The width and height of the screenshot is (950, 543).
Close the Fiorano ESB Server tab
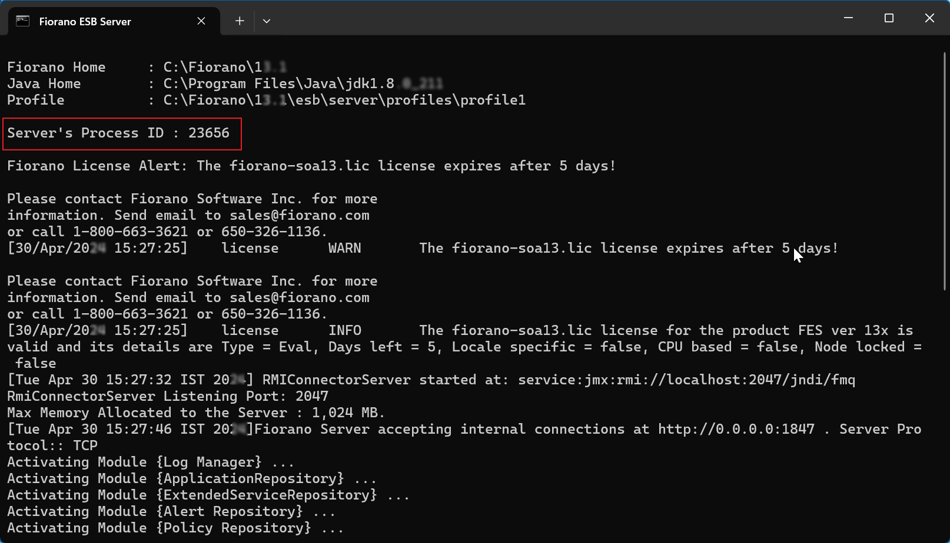[x=201, y=21]
